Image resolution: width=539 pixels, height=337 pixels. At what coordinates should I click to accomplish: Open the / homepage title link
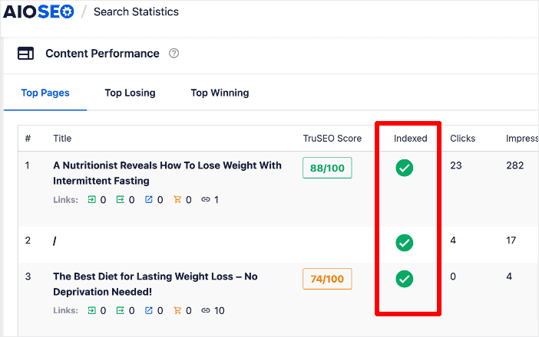tap(55, 241)
